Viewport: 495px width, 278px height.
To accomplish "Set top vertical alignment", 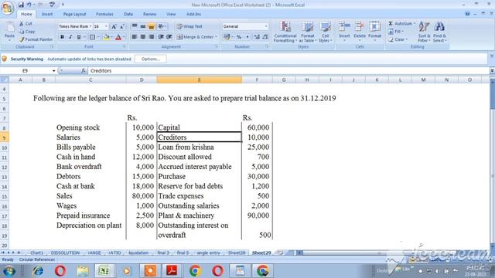I will pyautogui.click(x=135, y=26).
